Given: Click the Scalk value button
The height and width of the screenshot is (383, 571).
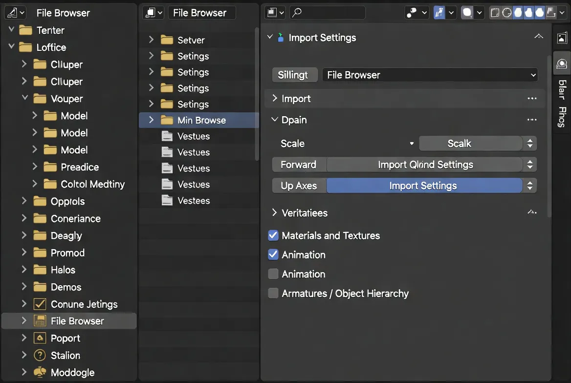Looking at the screenshot, I should [x=471, y=144].
